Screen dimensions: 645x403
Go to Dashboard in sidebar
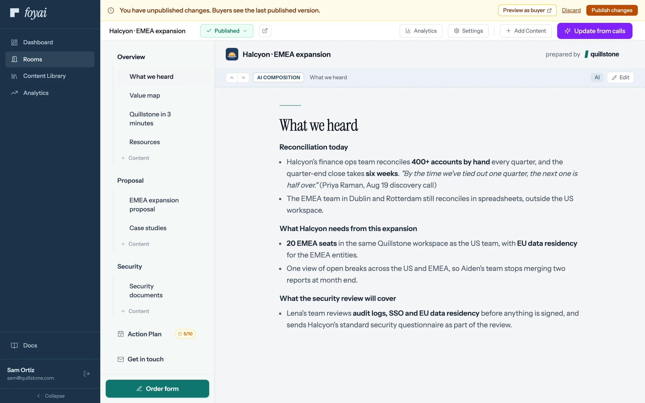(x=50, y=42)
